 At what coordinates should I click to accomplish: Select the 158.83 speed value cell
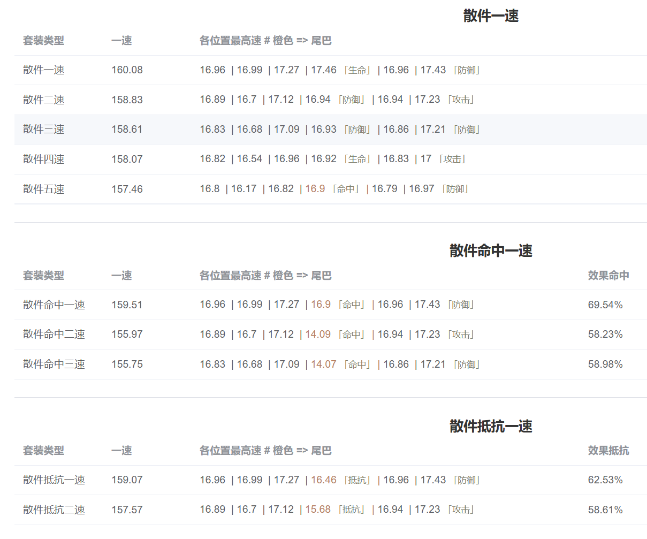pyautogui.click(x=127, y=100)
